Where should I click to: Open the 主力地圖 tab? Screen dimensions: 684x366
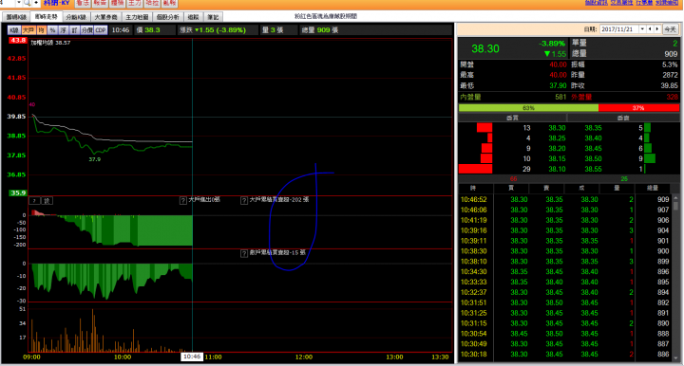137,17
